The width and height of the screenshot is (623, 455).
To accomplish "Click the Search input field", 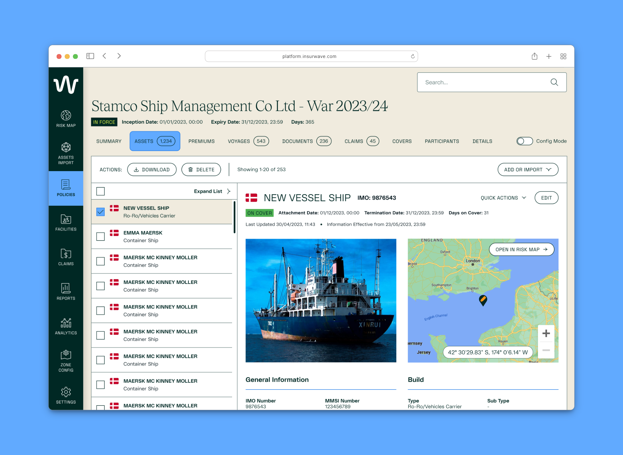I will coord(492,82).
